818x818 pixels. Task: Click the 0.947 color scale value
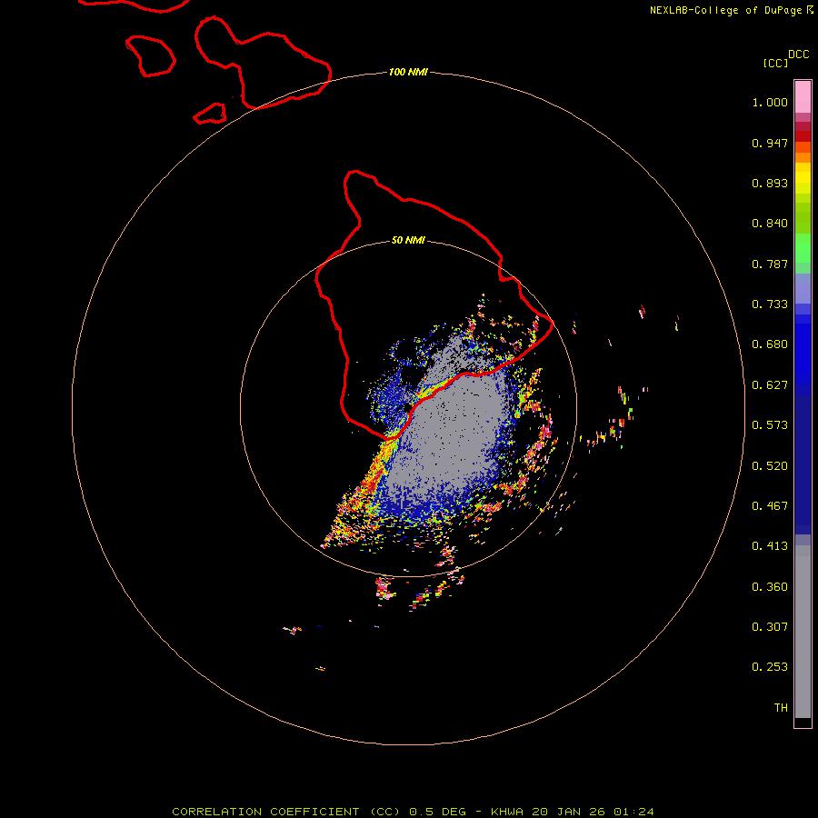click(770, 143)
